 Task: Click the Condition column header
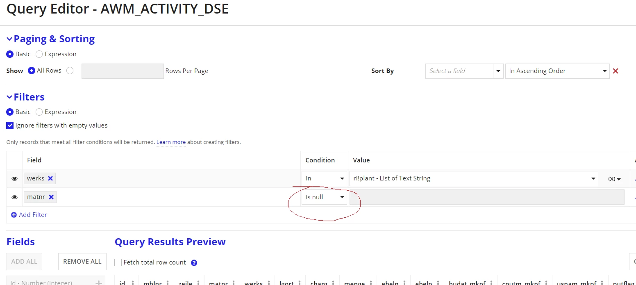tap(320, 160)
